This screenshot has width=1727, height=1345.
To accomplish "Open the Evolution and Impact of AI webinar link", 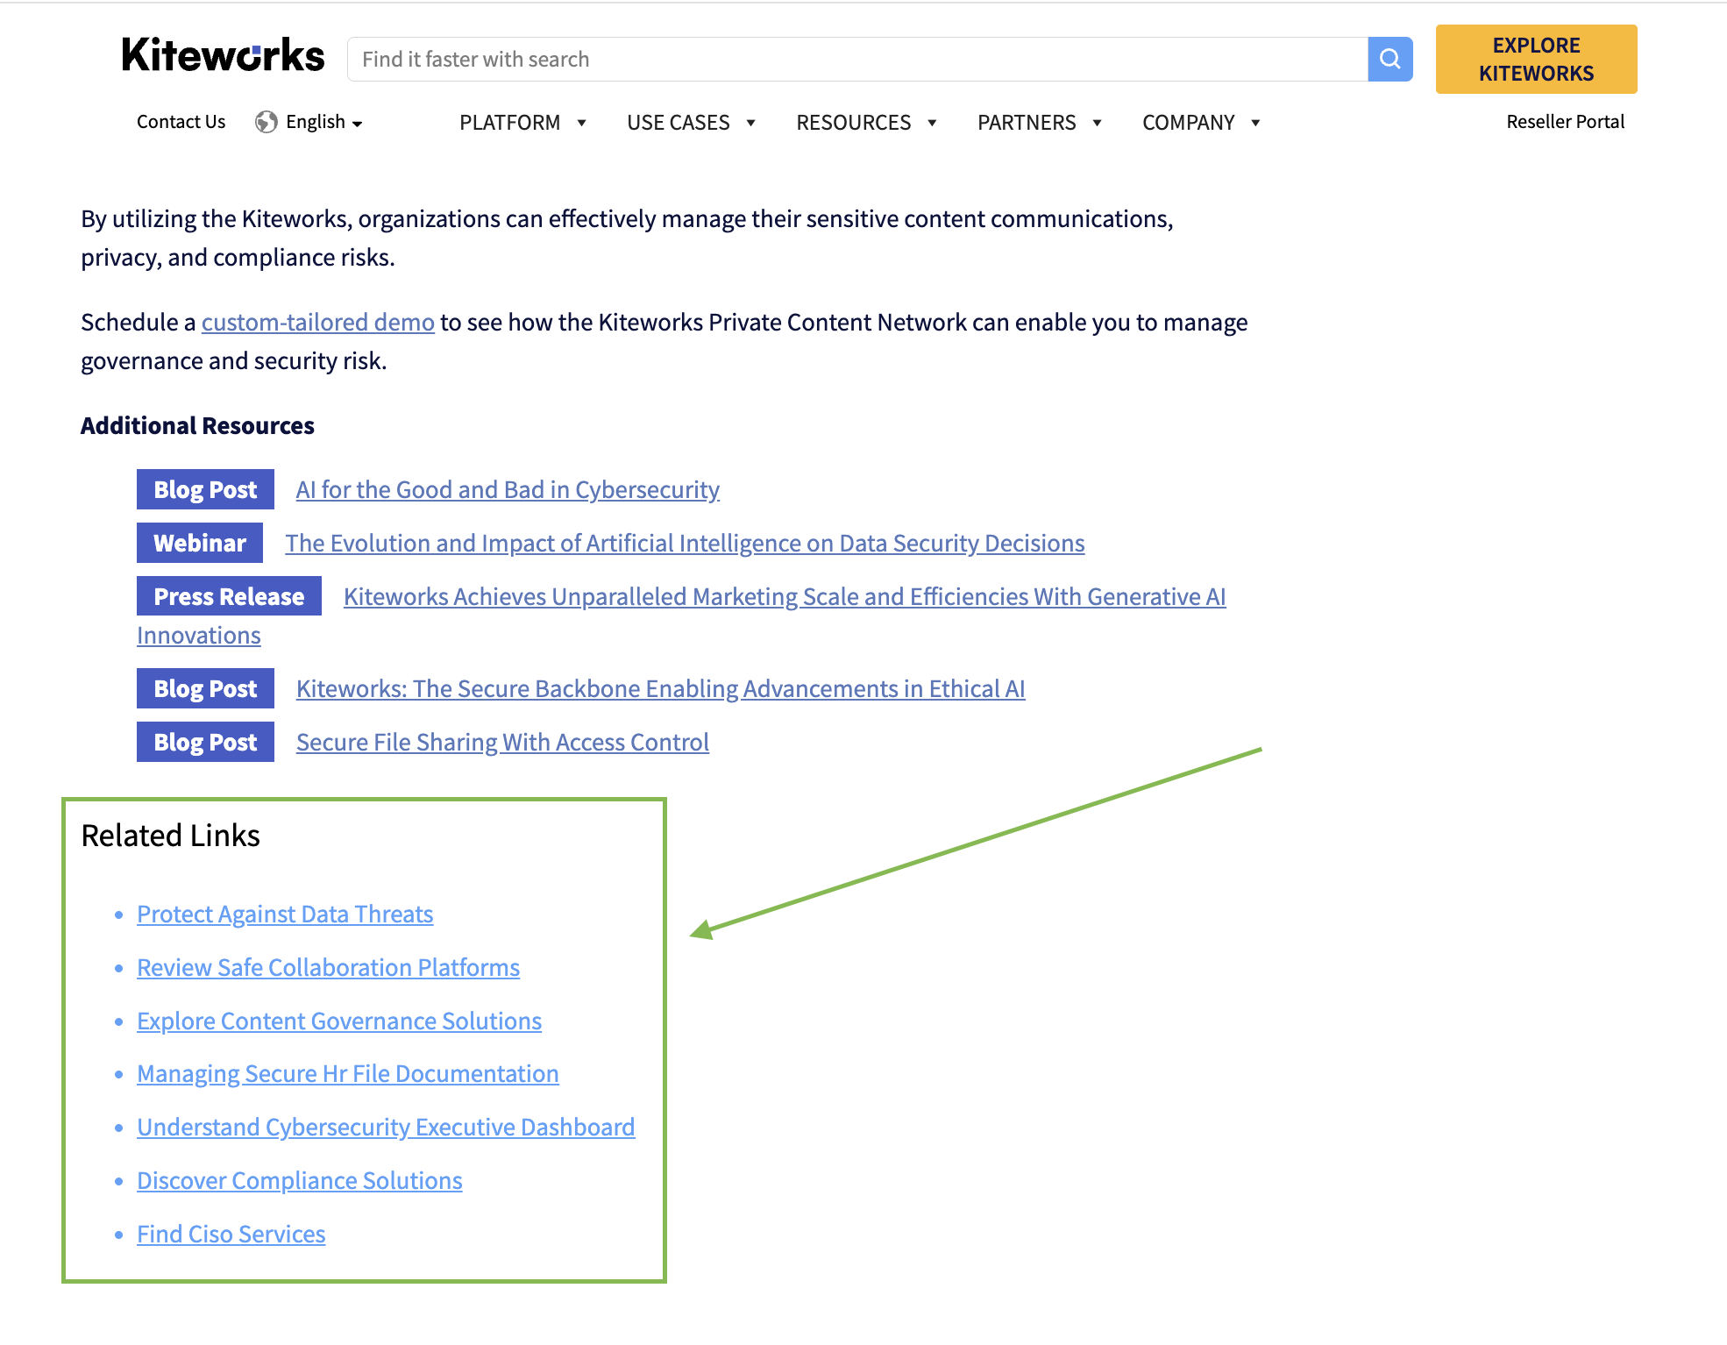I will 685,543.
